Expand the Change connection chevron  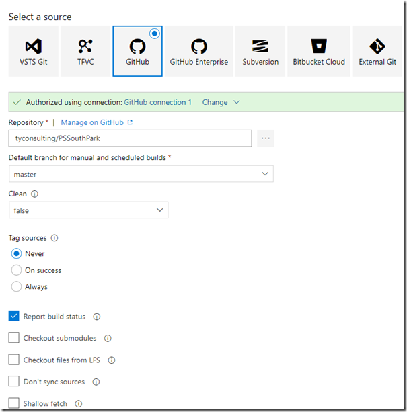[x=237, y=102]
